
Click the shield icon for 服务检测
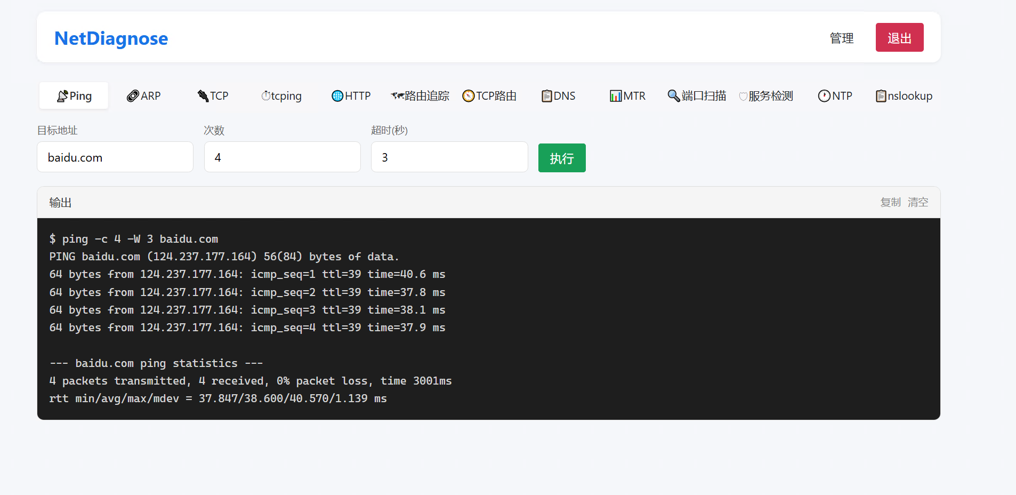[743, 97]
